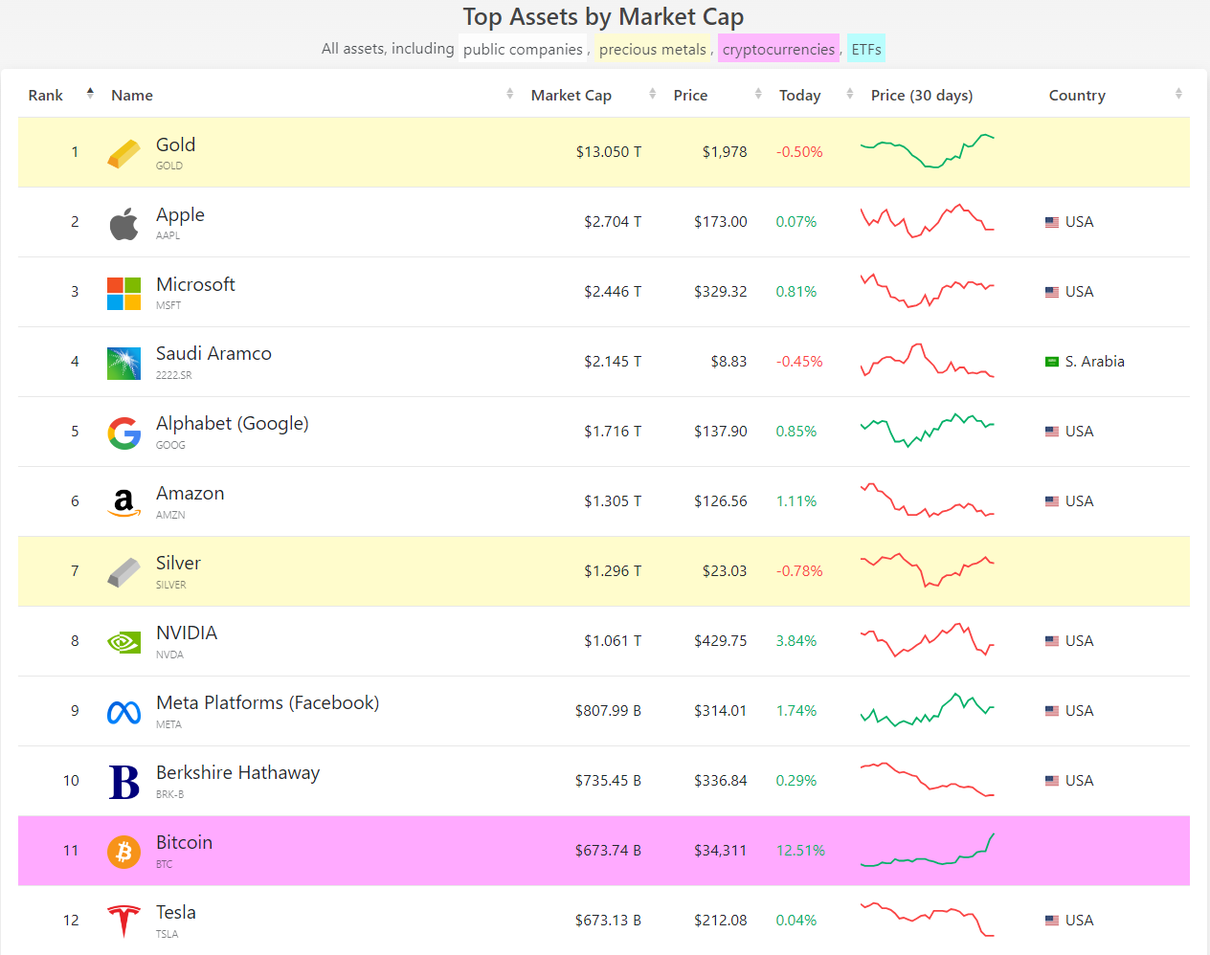Open the ETFs category link

(x=866, y=50)
